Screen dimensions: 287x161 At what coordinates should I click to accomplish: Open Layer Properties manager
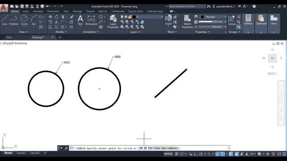click(x=113, y=21)
